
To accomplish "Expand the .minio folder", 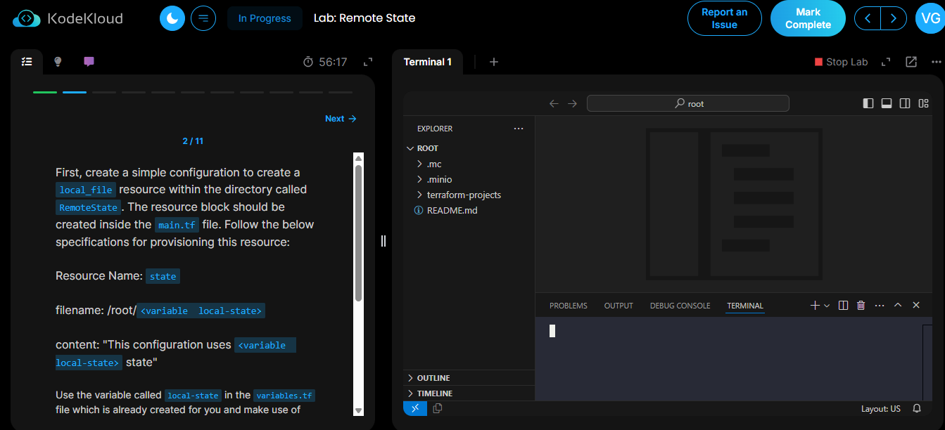I will tap(469, 179).
